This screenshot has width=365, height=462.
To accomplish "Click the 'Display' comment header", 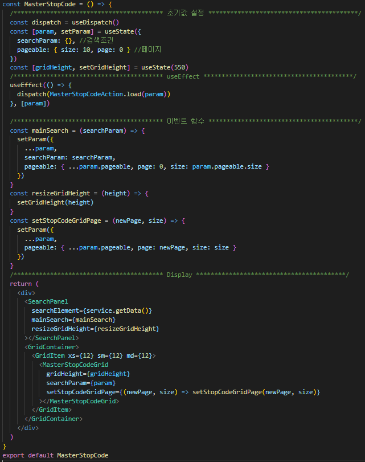I will (x=179, y=275).
